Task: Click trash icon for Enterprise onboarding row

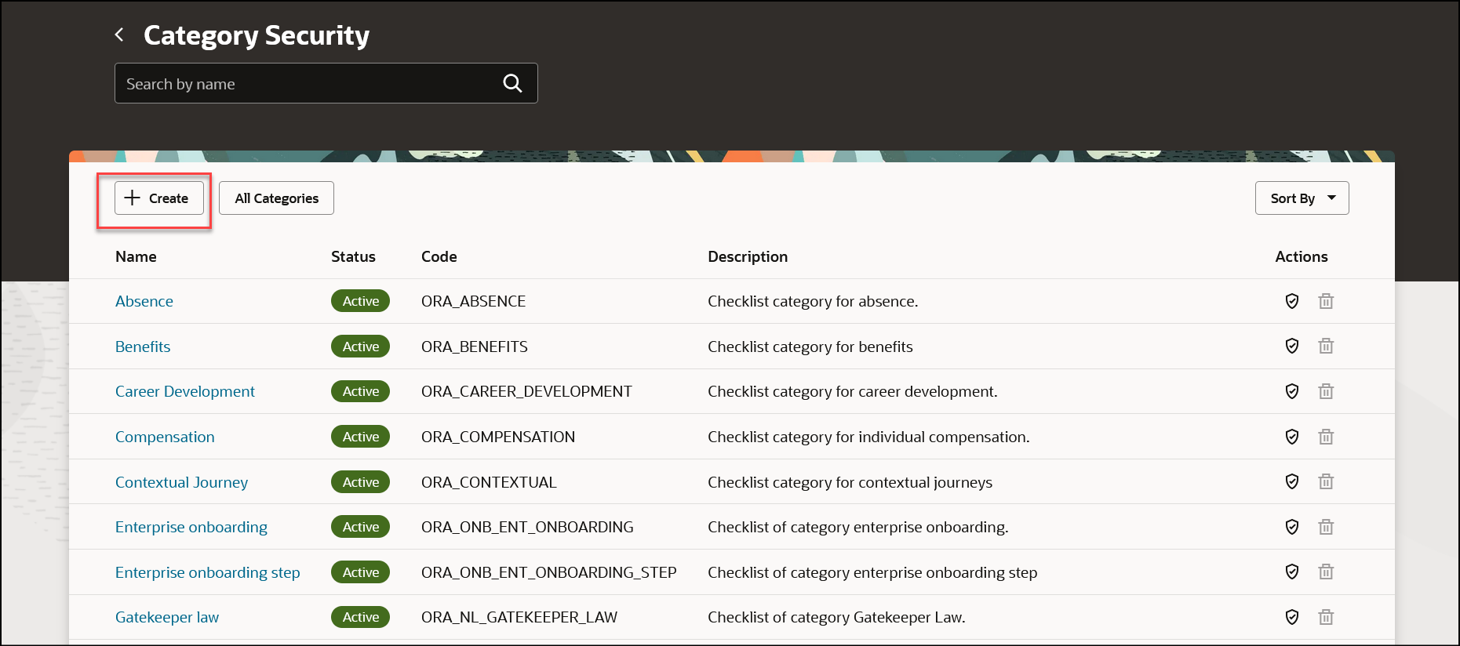Action: [x=1326, y=527]
